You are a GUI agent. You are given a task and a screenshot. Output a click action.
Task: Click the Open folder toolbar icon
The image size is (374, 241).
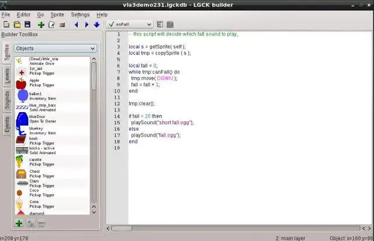(x=17, y=25)
